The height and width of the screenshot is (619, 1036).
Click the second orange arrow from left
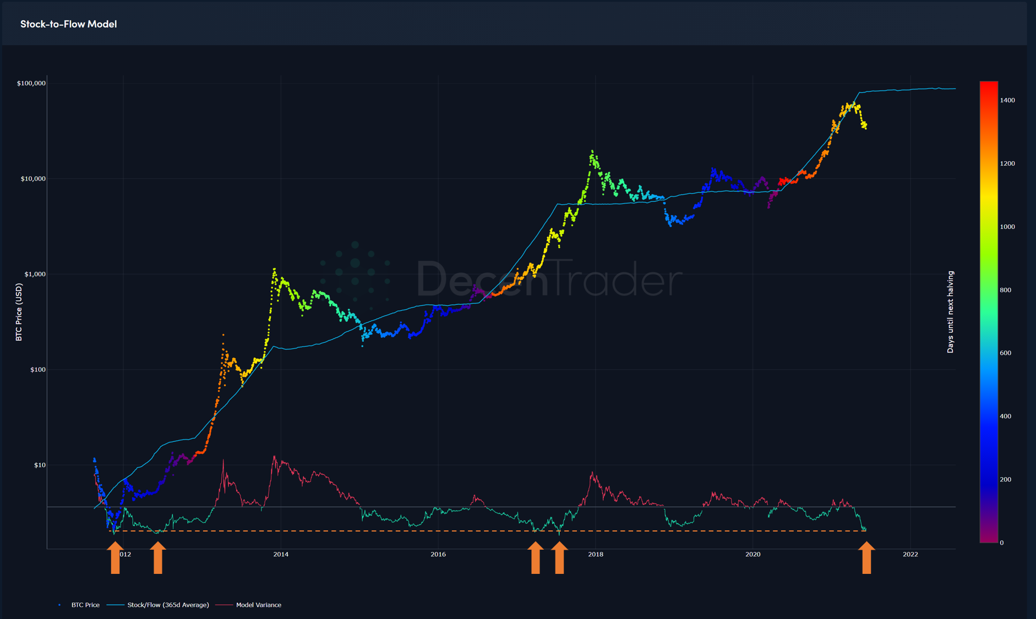click(x=158, y=557)
